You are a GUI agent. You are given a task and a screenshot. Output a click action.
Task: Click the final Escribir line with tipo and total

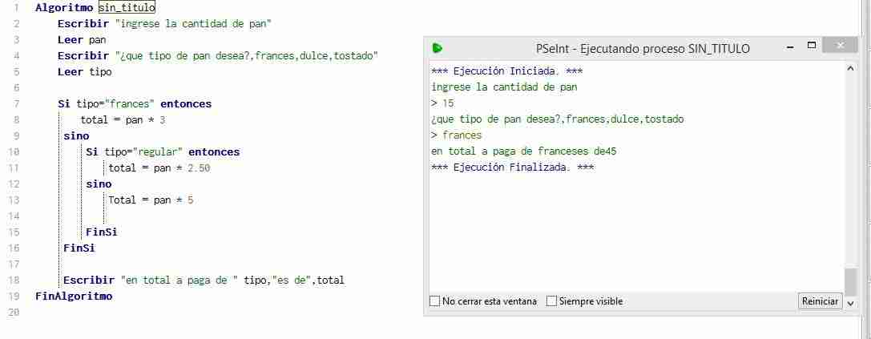coord(204,280)
